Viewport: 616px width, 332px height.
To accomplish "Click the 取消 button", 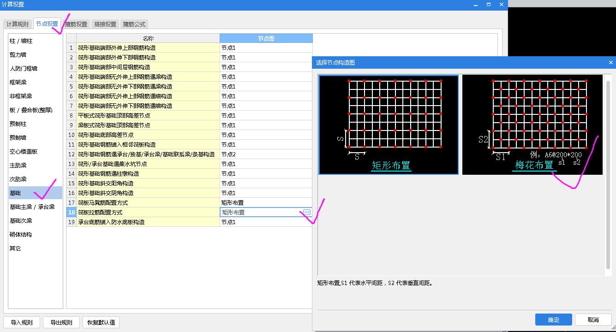I will click(x=593, y=320).
